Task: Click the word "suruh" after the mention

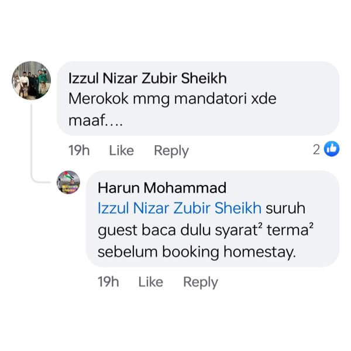Action: click(x=285, y=208)
